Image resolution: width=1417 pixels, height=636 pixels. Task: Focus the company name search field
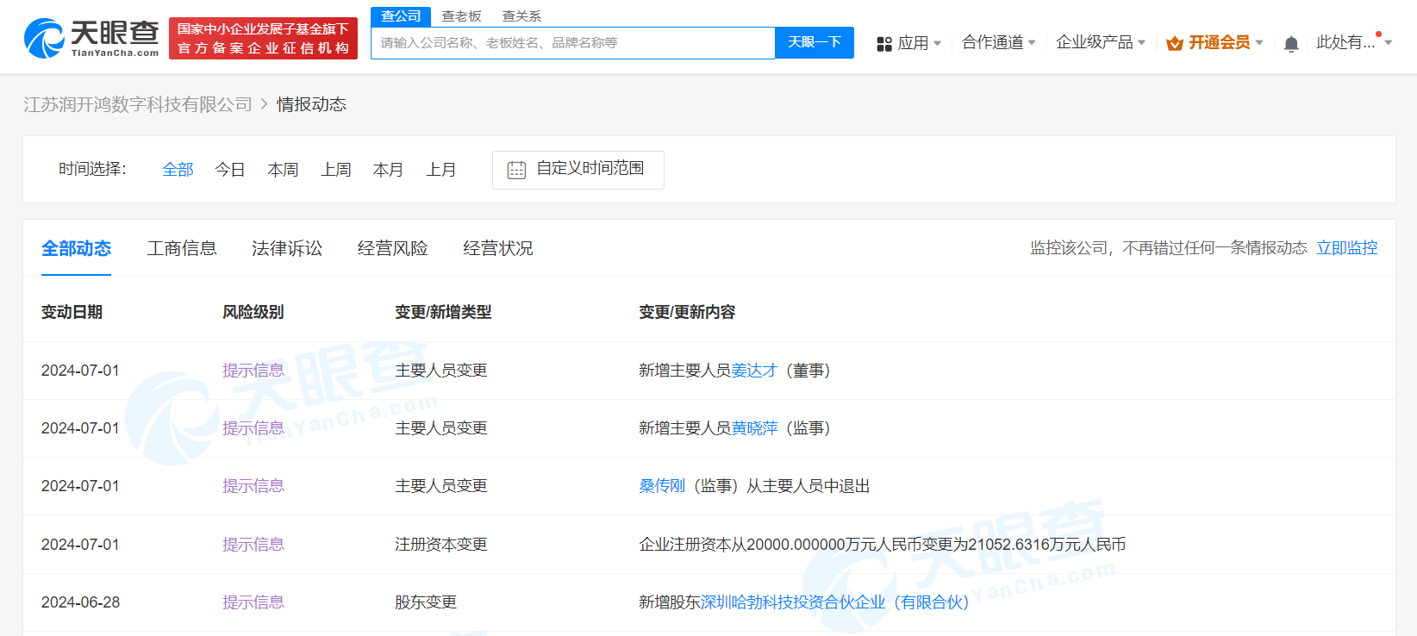[x=573, y=43]
